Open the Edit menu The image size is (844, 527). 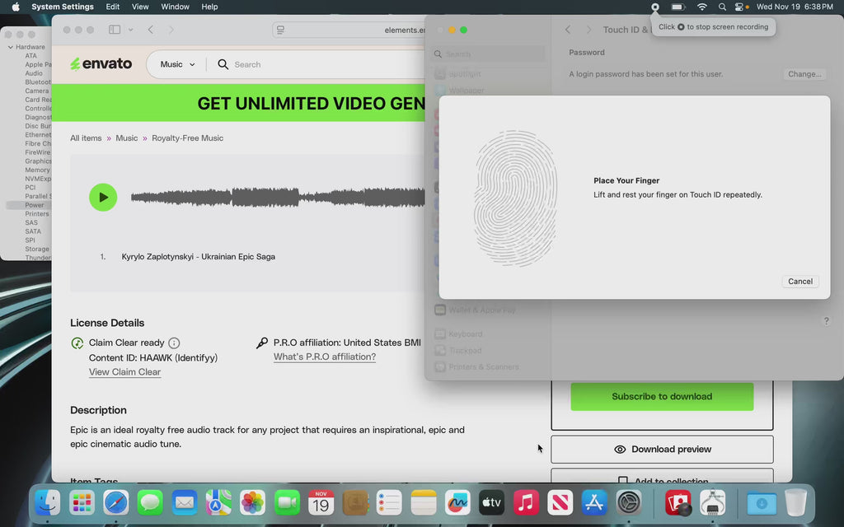click(x=113, y=7)
